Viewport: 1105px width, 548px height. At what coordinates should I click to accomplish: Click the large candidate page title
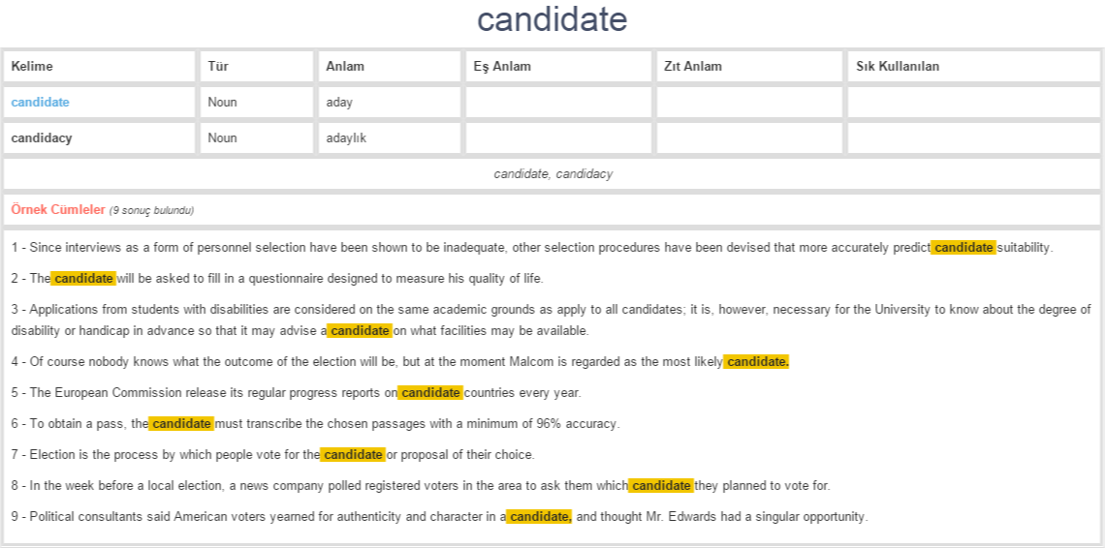(x=552, y=19)
